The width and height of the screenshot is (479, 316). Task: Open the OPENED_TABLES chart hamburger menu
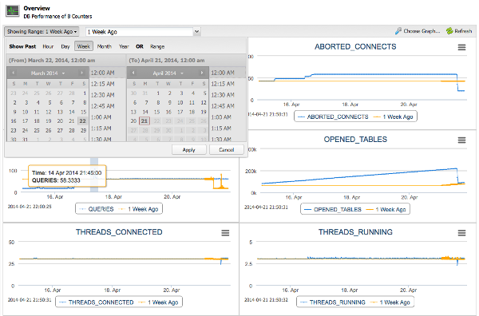(x=461, y=140)
